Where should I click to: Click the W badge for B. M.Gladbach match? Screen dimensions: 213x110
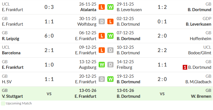click(x=110, y=79)
